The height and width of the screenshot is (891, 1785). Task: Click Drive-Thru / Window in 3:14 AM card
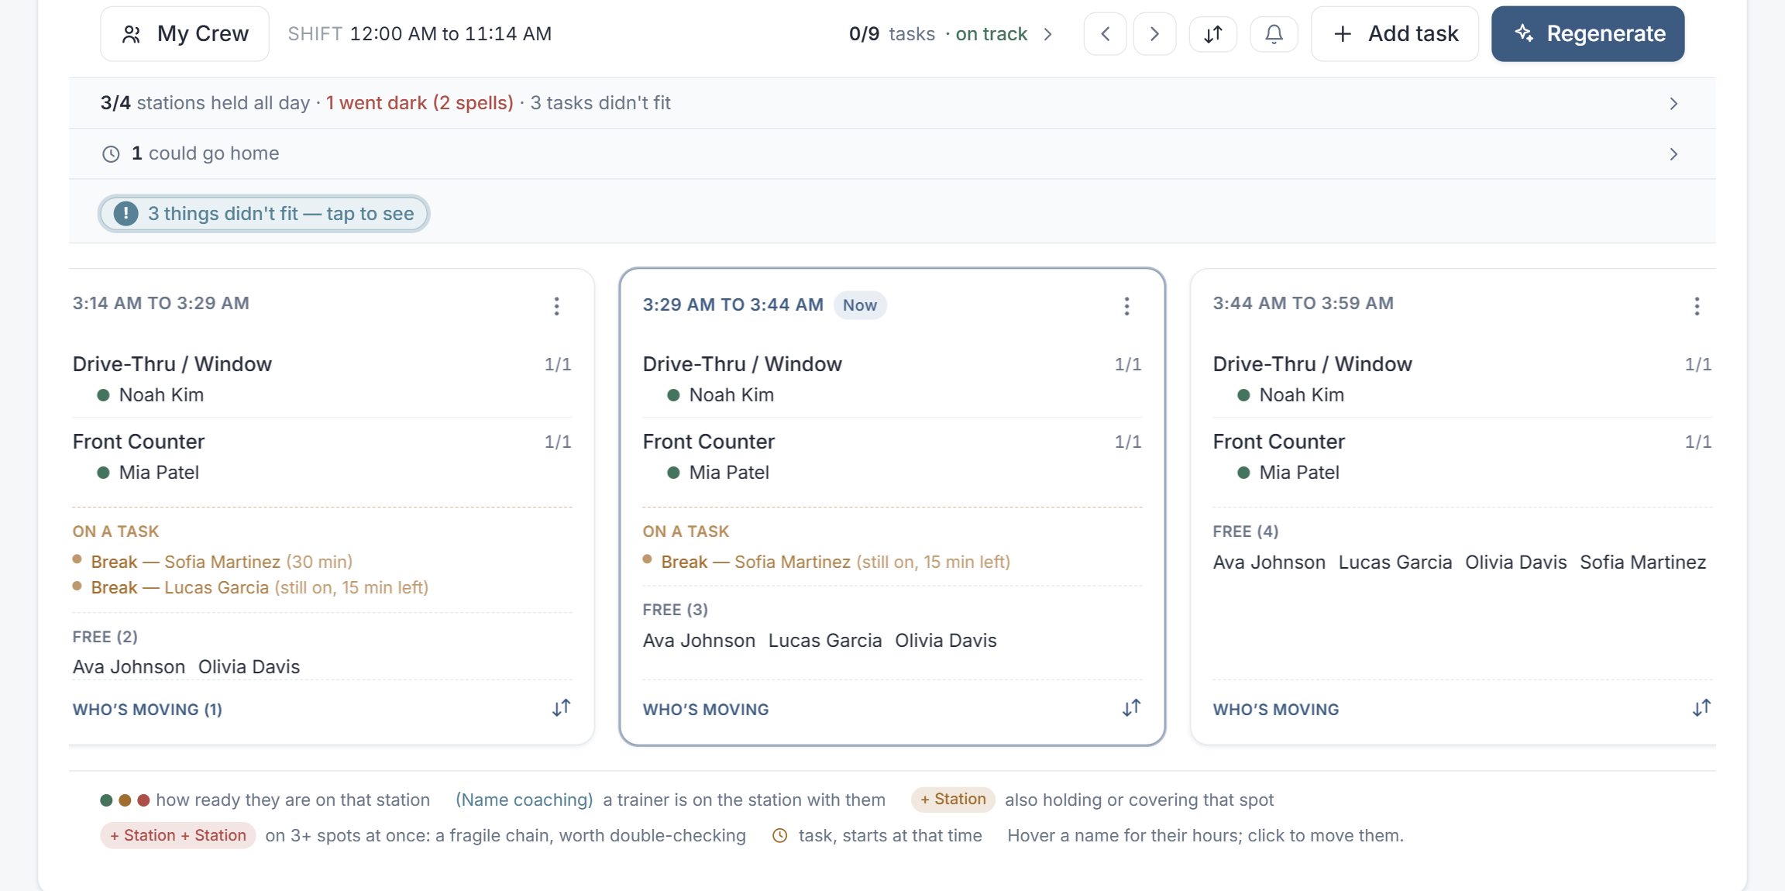point(172,363)
